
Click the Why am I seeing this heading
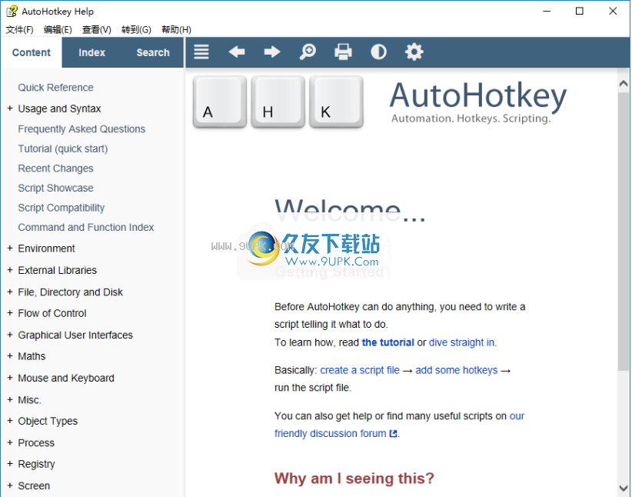tap(354, 479)
